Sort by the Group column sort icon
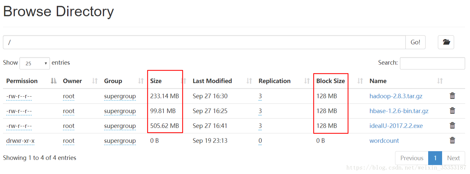This screenshot has width=470, height=174. pyautogui.click(x=141, y=81)
